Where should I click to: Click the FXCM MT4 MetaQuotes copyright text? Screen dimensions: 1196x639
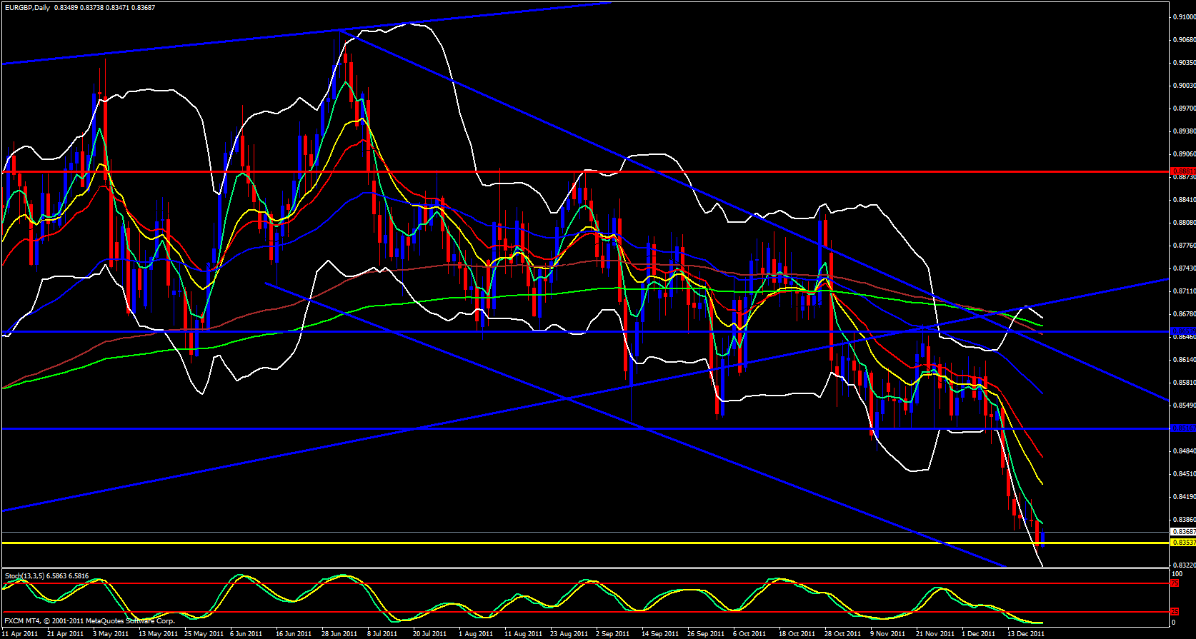point(89,621)
